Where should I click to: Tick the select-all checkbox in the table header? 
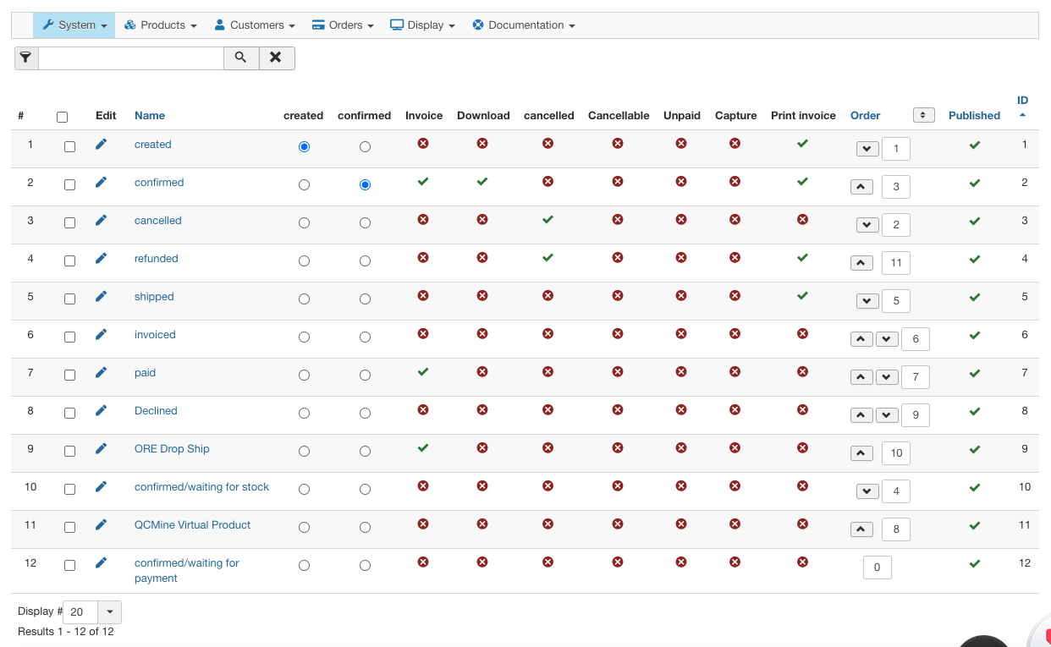[x=62, y=117]
